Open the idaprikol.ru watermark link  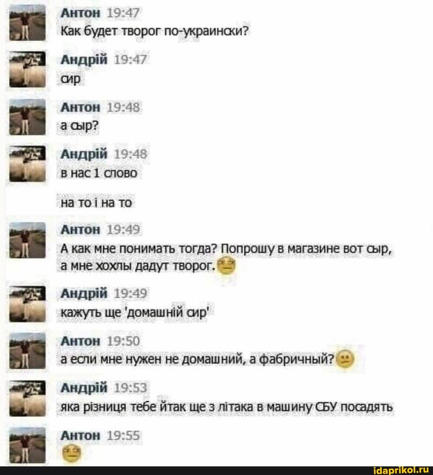pyautogui.click(x=399, y=471)
